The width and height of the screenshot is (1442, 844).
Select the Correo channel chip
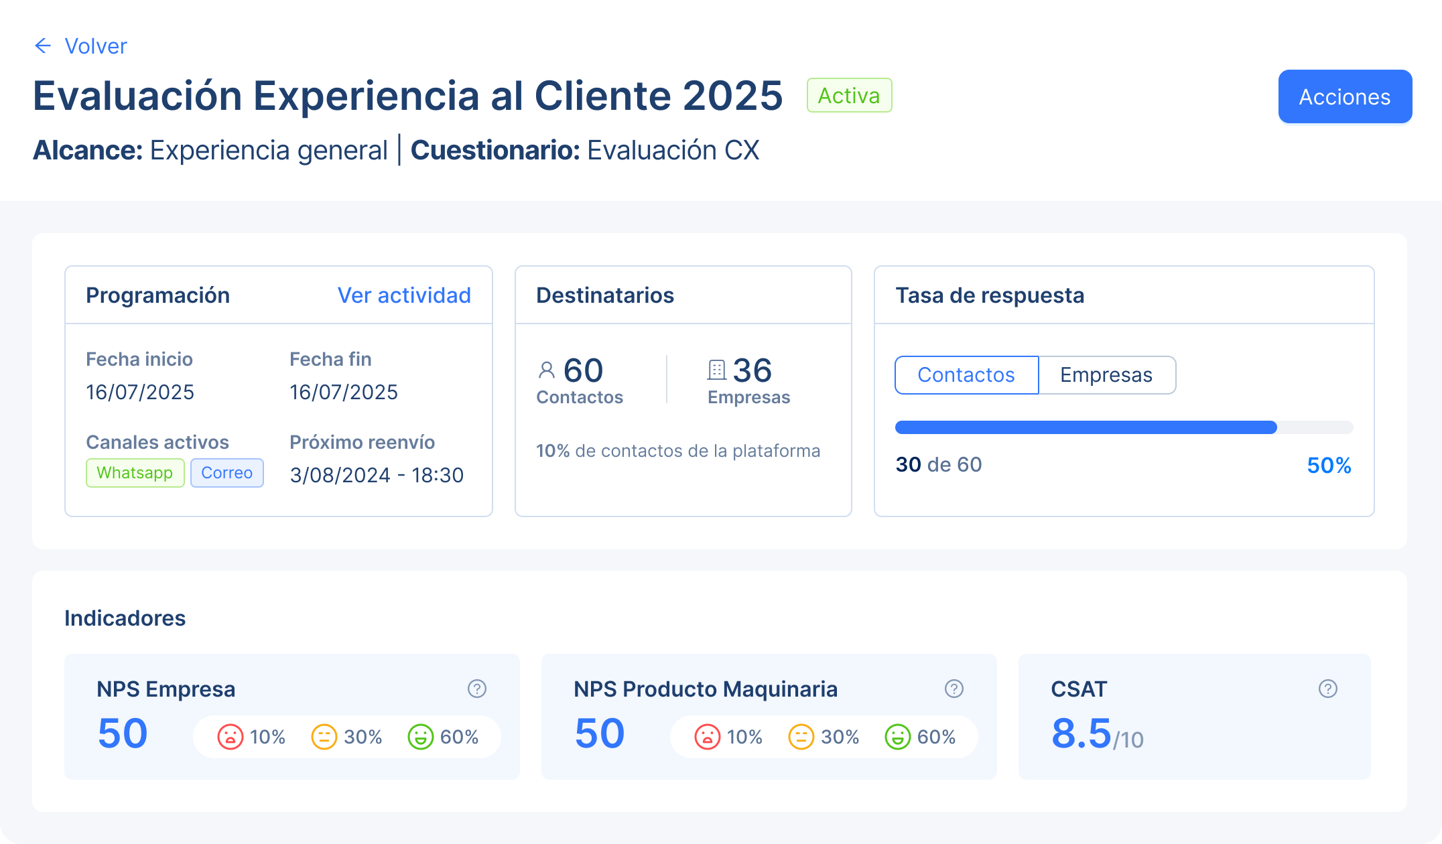[x=226, y=473]
